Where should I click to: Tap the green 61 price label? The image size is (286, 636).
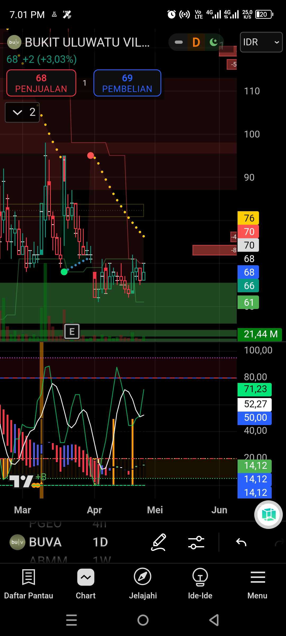point(248,302)
